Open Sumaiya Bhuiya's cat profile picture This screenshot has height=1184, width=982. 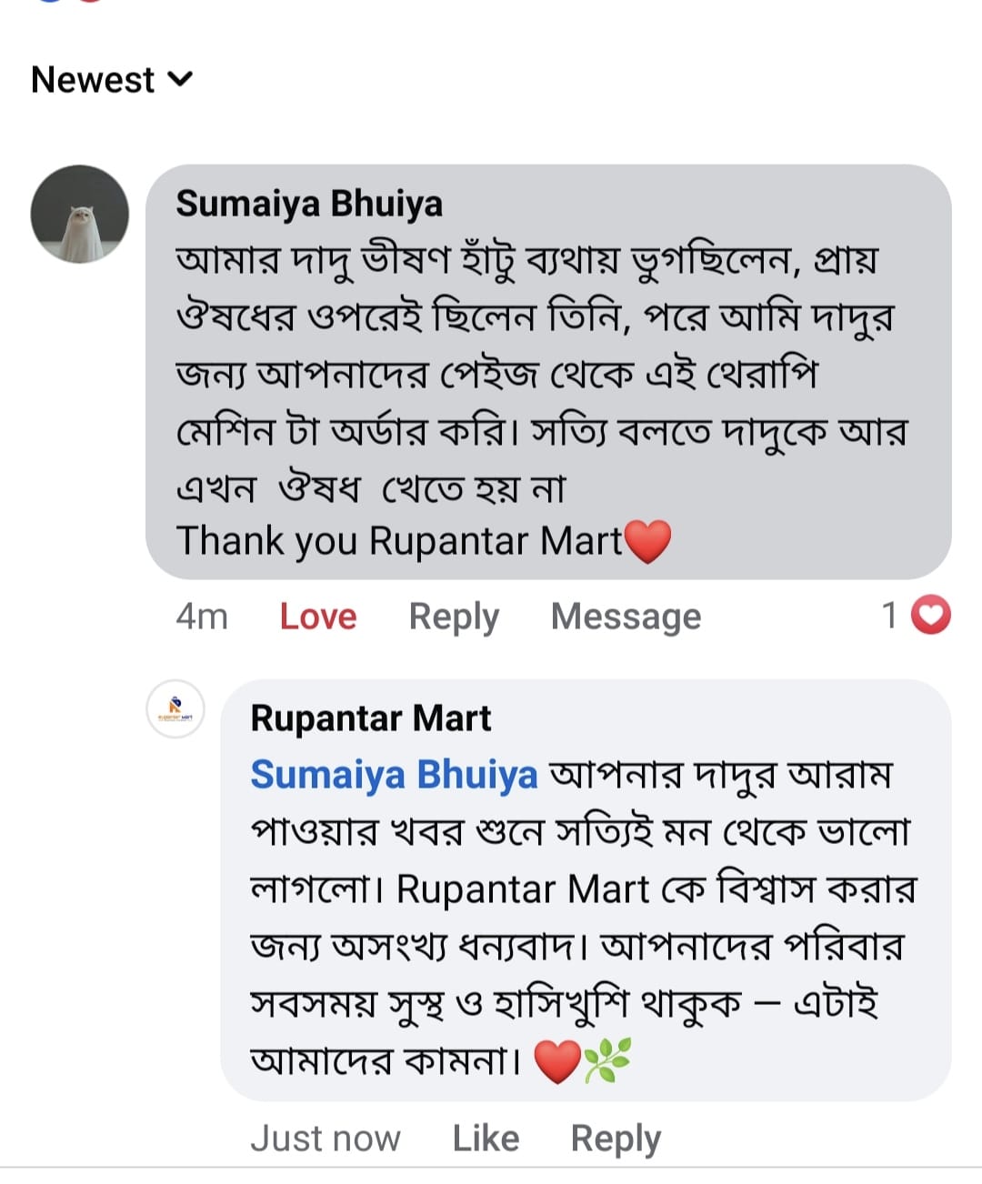(80, 215)
